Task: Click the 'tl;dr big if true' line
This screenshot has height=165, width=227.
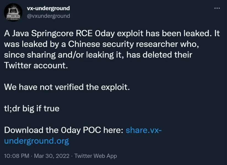Action: point(32,108)
